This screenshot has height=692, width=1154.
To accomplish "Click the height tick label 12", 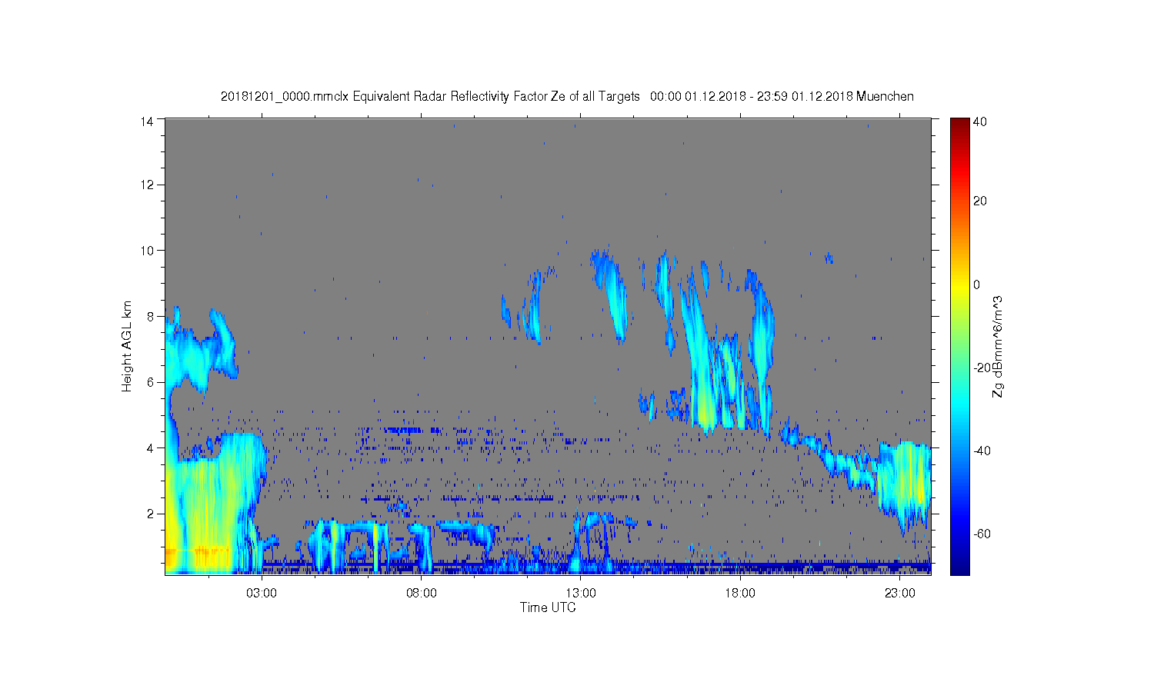I will (x=147, y=185).
